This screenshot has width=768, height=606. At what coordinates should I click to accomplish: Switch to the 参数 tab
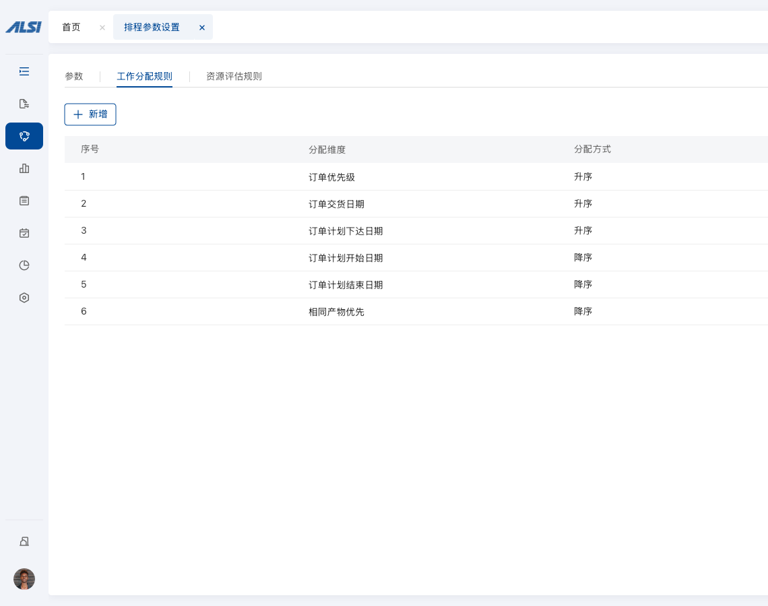point(74,77)
